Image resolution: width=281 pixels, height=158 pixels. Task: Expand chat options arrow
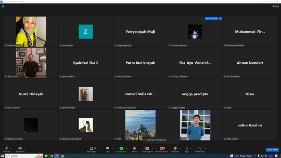[112, 148]
